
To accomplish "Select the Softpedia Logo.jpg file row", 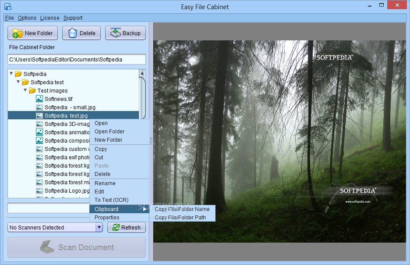I will click(x=49, y=190).
